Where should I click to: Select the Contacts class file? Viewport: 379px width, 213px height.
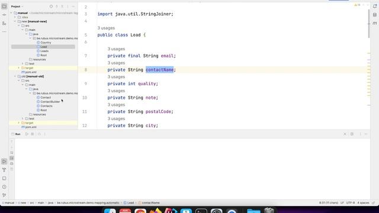(44, 106)
